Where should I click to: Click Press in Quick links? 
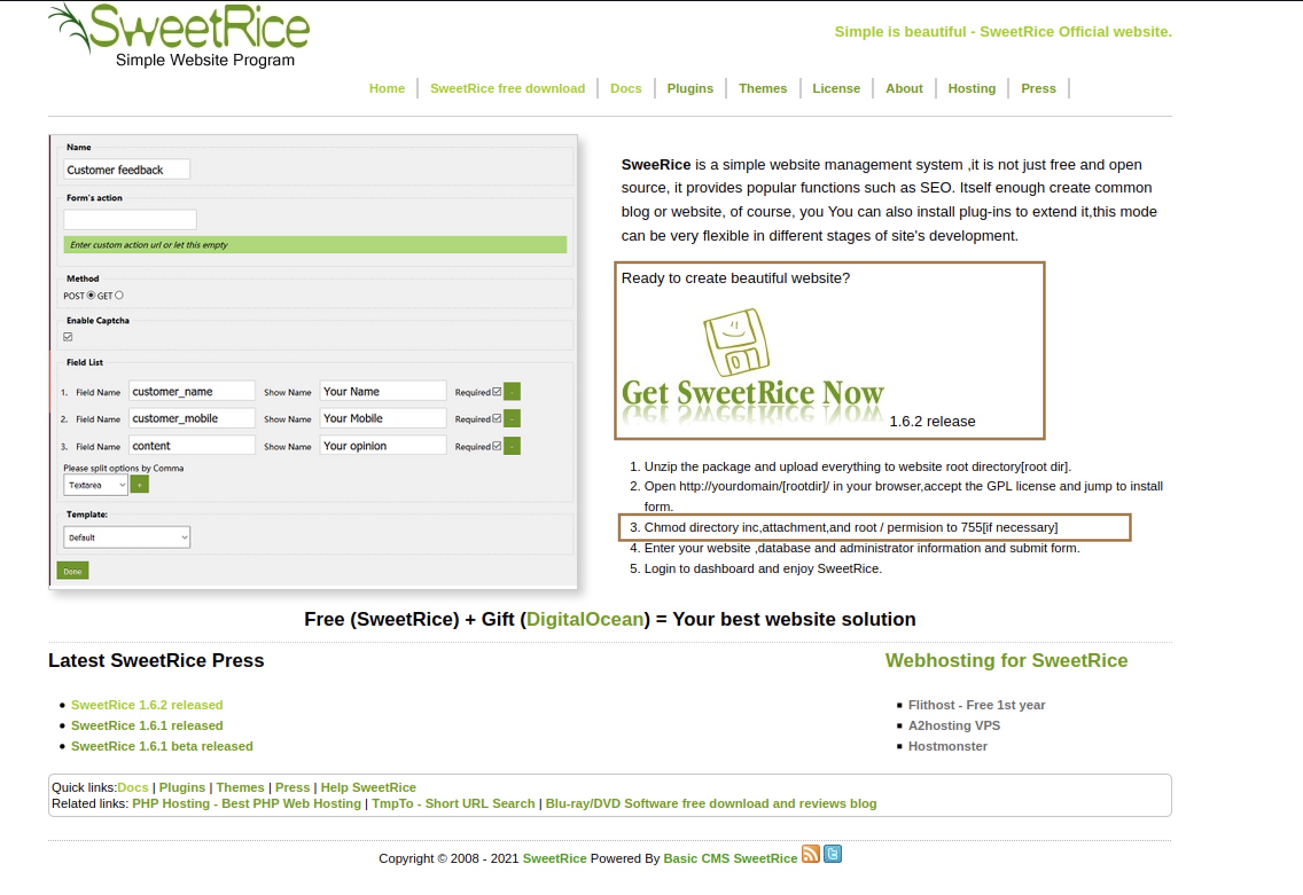coord(292,787)
